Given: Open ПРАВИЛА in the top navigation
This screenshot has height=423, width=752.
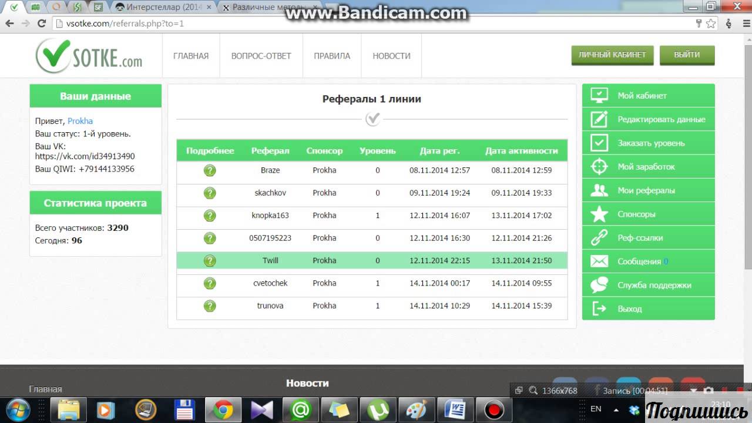Looking at the screenshot, I should [x=332, y=56].
